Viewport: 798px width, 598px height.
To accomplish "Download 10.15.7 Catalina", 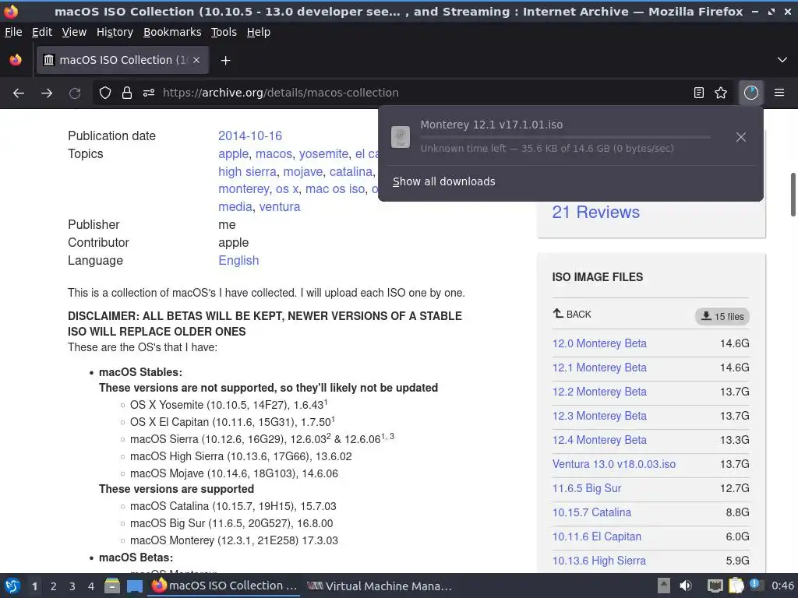I will point(592,512).
